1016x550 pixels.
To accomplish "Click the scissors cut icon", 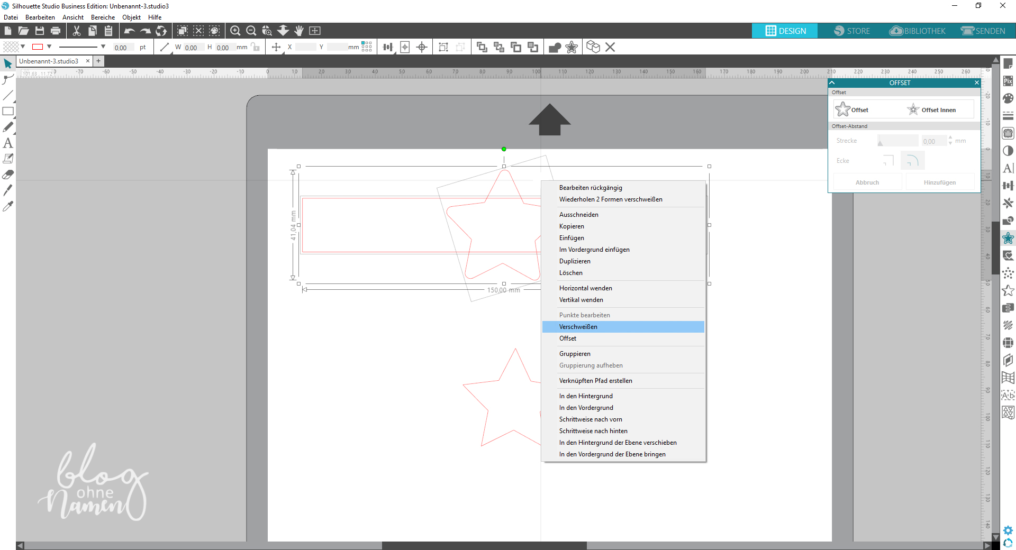I will pyautogui.click(x=77, y=31).
